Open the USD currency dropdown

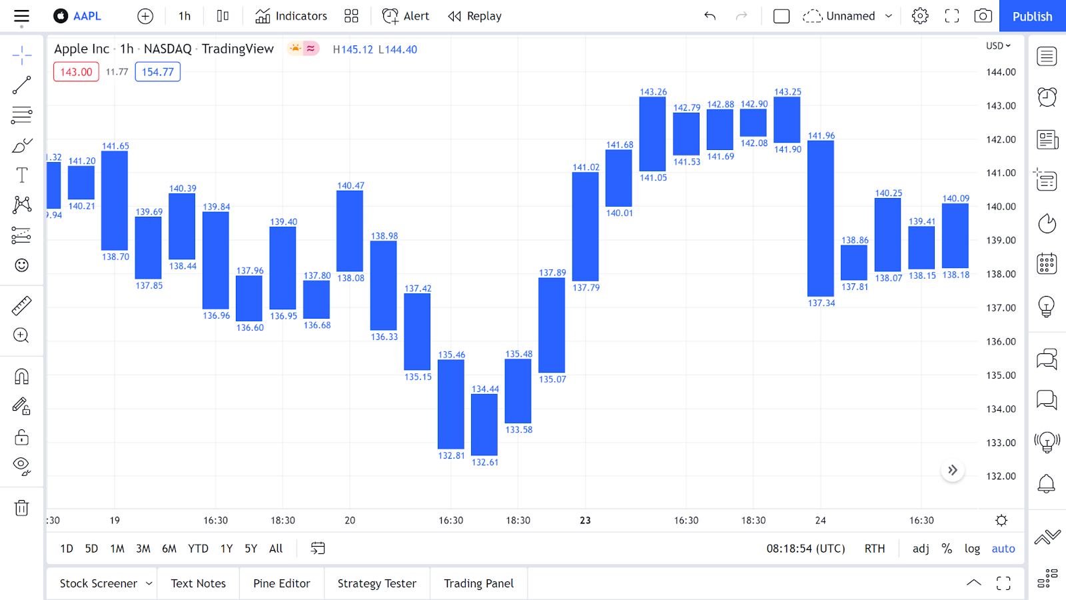[x=998, y=46]
